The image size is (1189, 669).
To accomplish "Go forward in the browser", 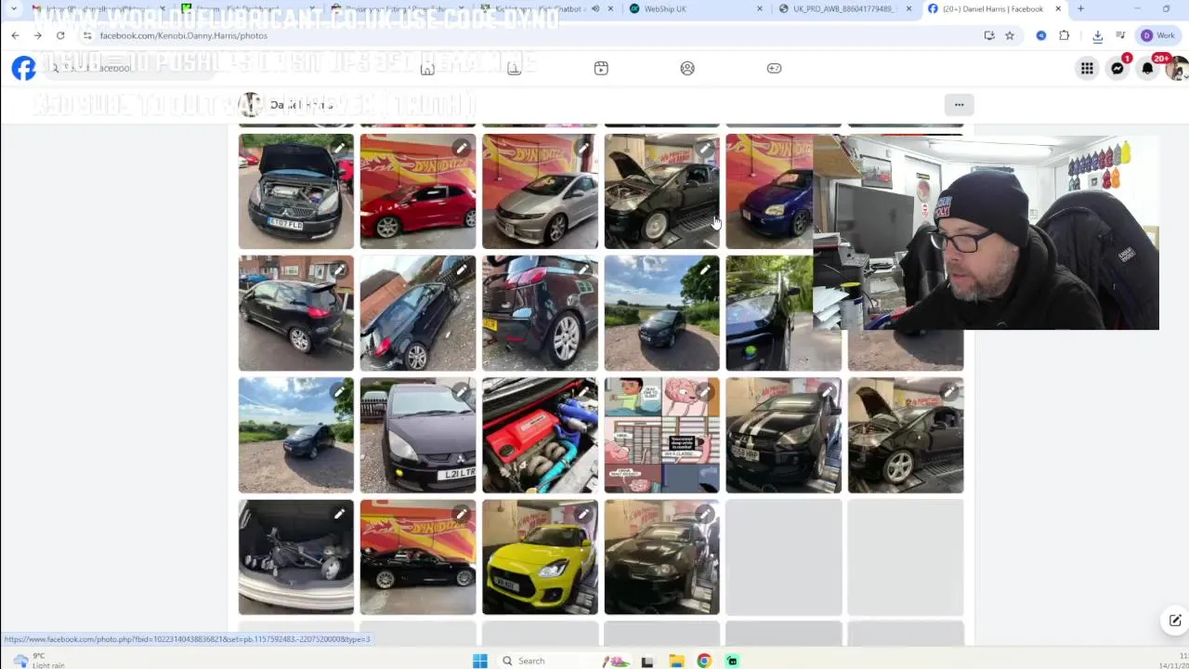I will (38, 35).
